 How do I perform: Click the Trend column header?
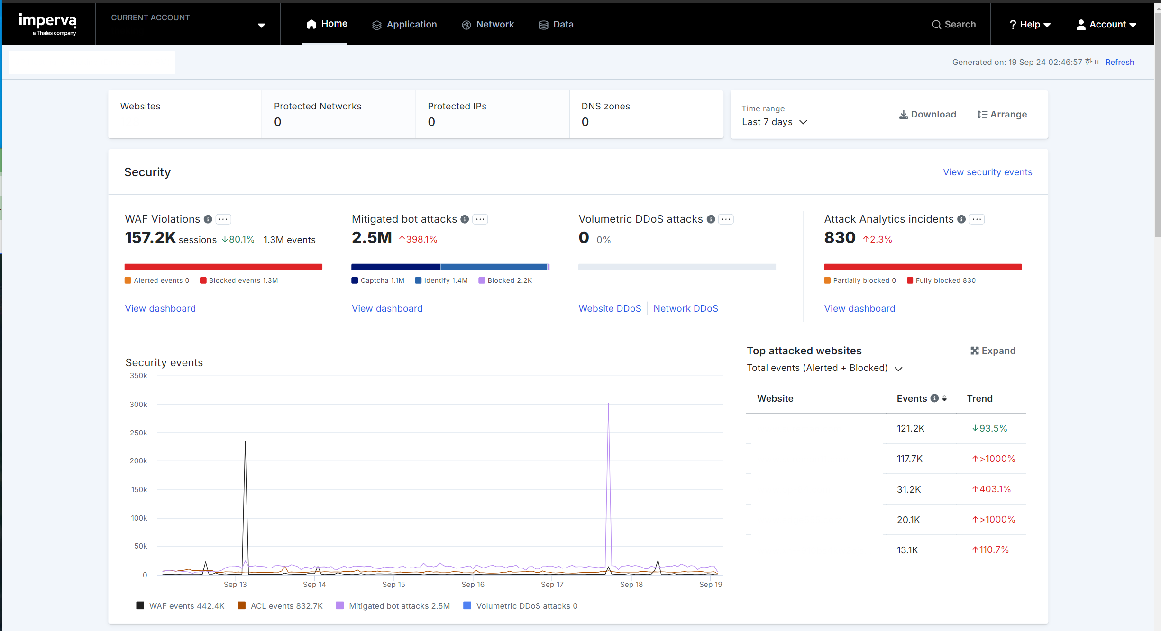point(979,398)
